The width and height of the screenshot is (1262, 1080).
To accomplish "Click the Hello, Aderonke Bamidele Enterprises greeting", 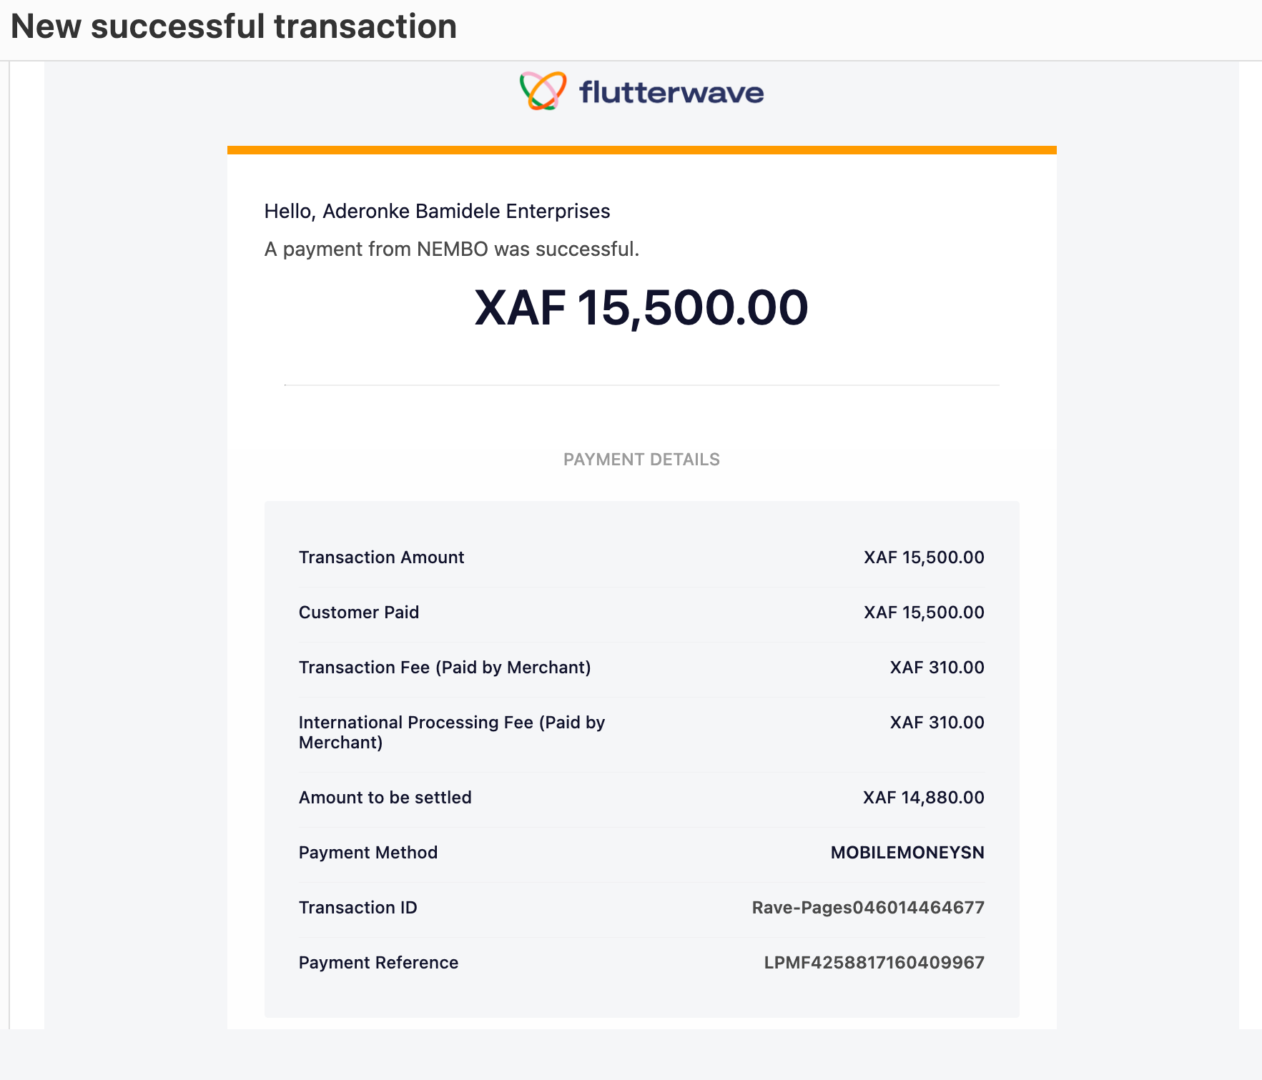I will click(437, 212).
